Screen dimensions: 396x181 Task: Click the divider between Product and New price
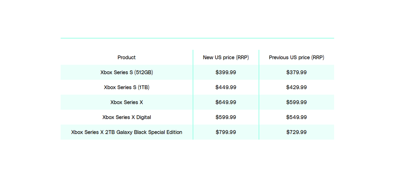tap(193, 95)
